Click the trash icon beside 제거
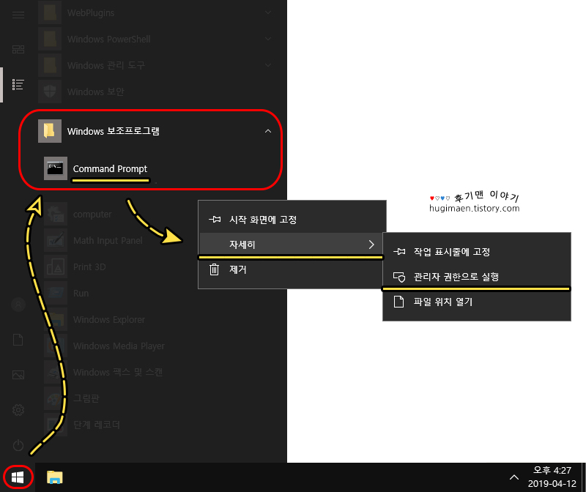The image size is (586, 492). (x=214, y=269)
